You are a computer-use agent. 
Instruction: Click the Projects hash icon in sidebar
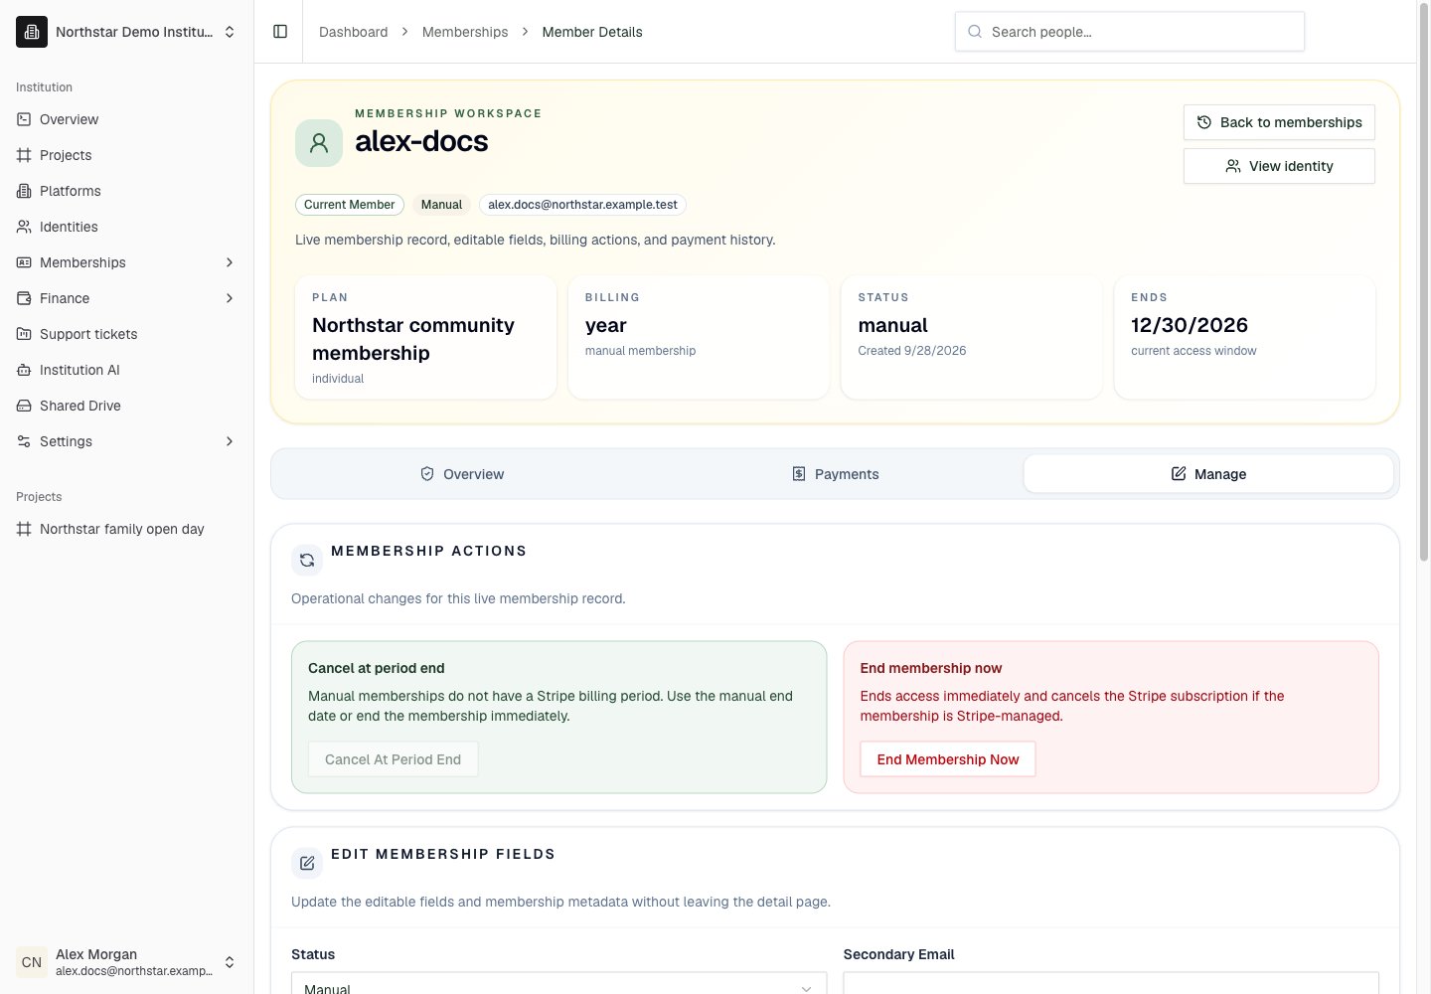pos(24,155)
